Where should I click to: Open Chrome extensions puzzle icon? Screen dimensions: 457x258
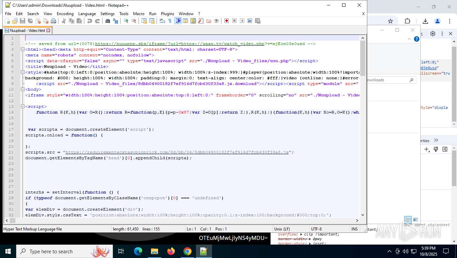pos(407,21)
